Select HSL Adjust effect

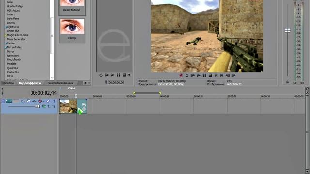tap(14, 11)
